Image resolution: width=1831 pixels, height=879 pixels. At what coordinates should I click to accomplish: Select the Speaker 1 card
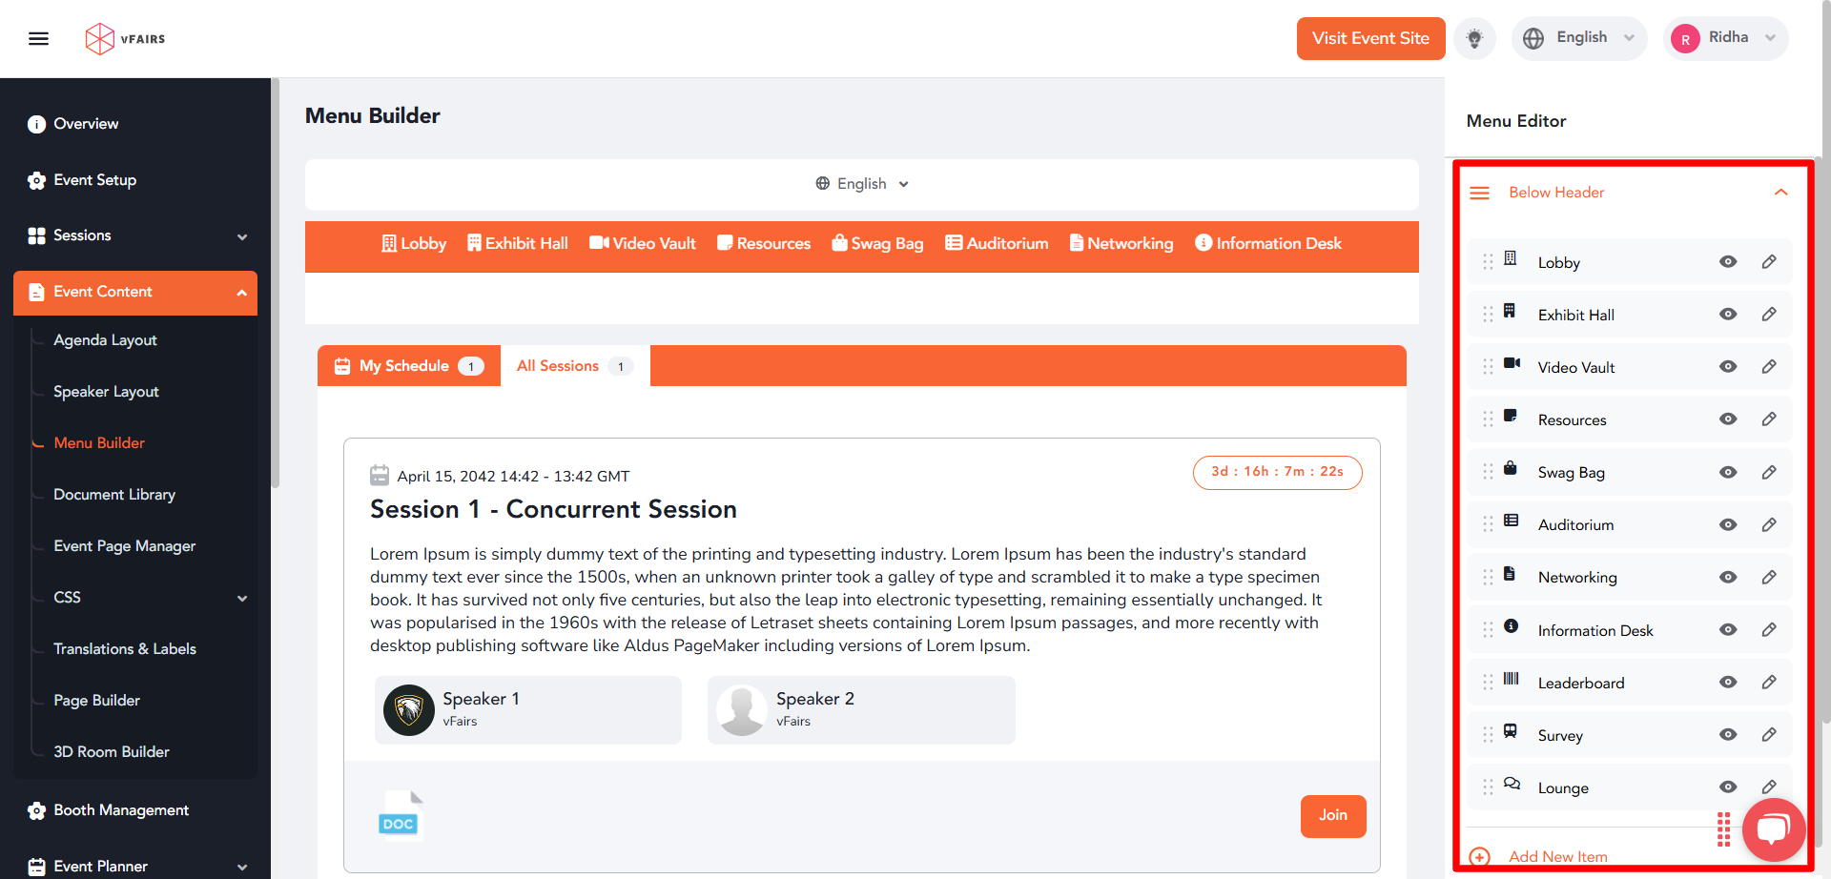pos(528,710)
